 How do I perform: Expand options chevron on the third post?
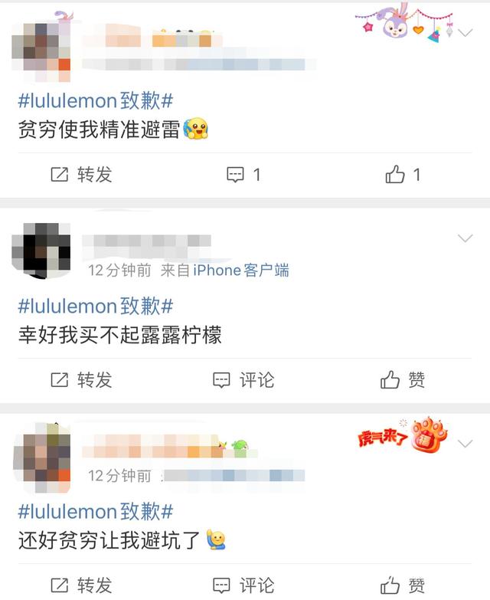click(x=465, y=444)
